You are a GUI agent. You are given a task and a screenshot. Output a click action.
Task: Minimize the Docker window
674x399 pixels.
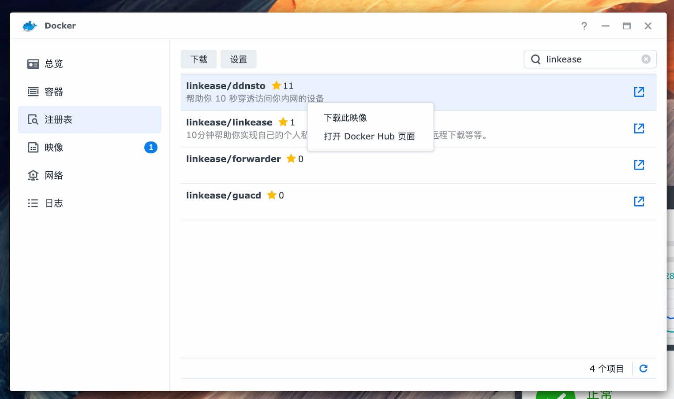tap(605, 26)
